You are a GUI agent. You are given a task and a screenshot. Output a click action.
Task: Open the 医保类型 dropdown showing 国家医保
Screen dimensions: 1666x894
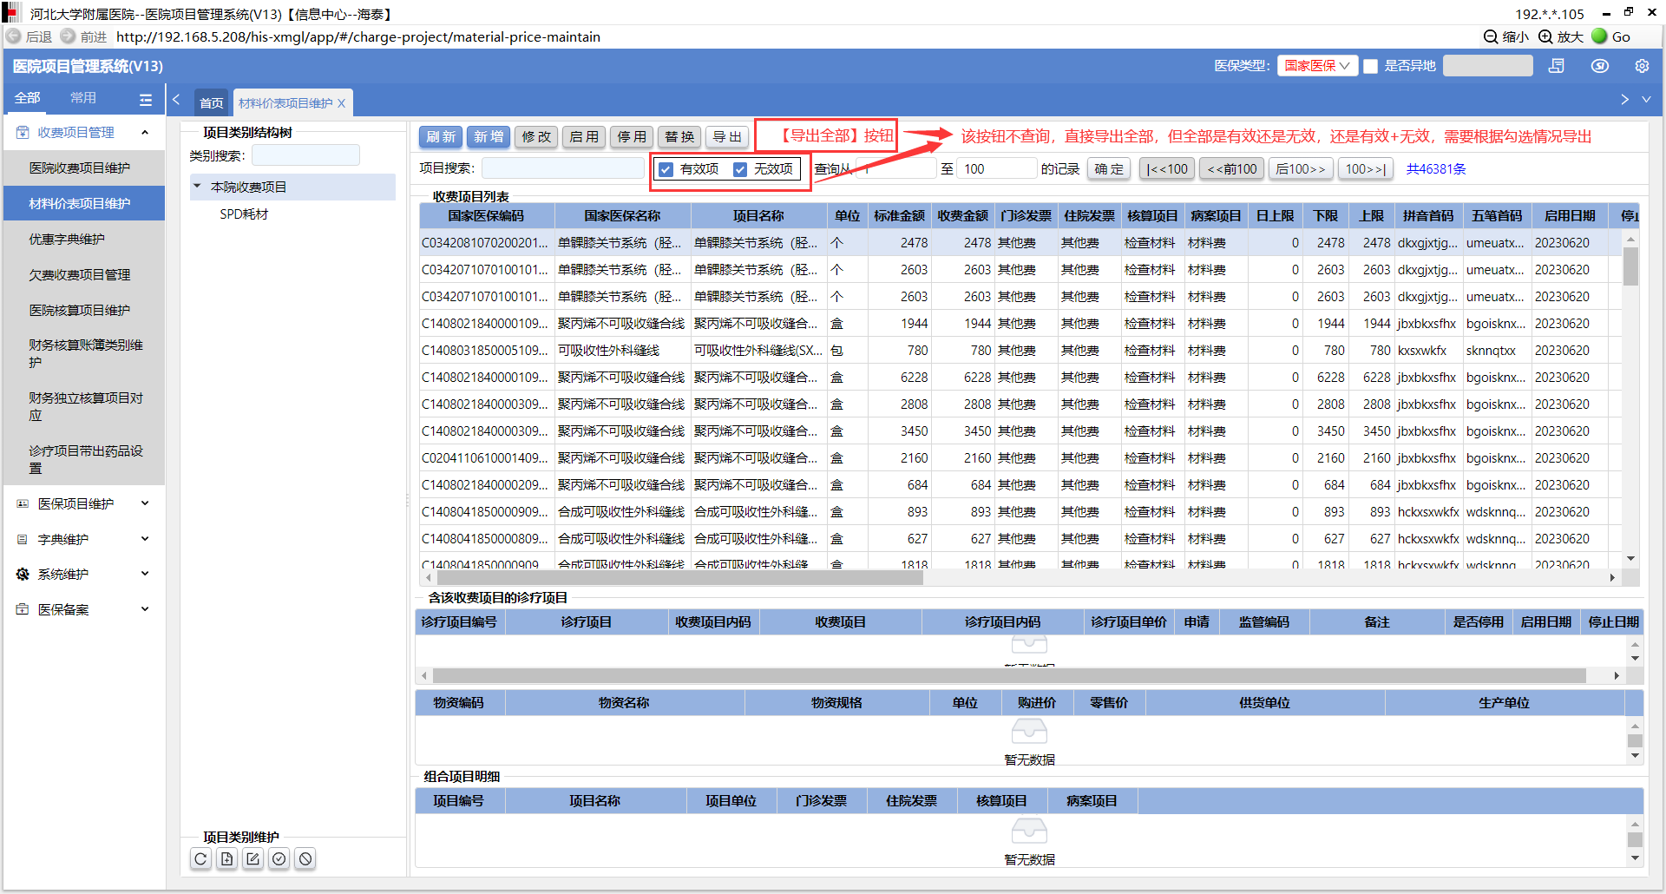click(1316, 66)
